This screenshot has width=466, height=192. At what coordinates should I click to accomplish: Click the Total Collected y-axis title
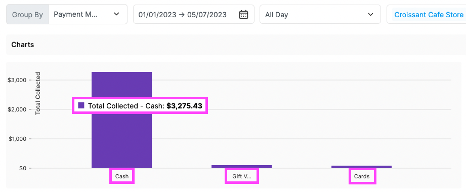point(38,93)
